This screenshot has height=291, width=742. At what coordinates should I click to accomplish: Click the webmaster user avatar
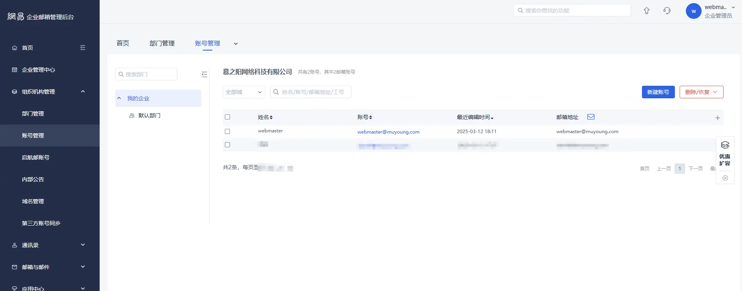693,11
